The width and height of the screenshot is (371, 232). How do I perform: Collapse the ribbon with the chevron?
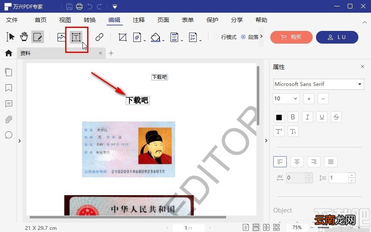[365, 22]
